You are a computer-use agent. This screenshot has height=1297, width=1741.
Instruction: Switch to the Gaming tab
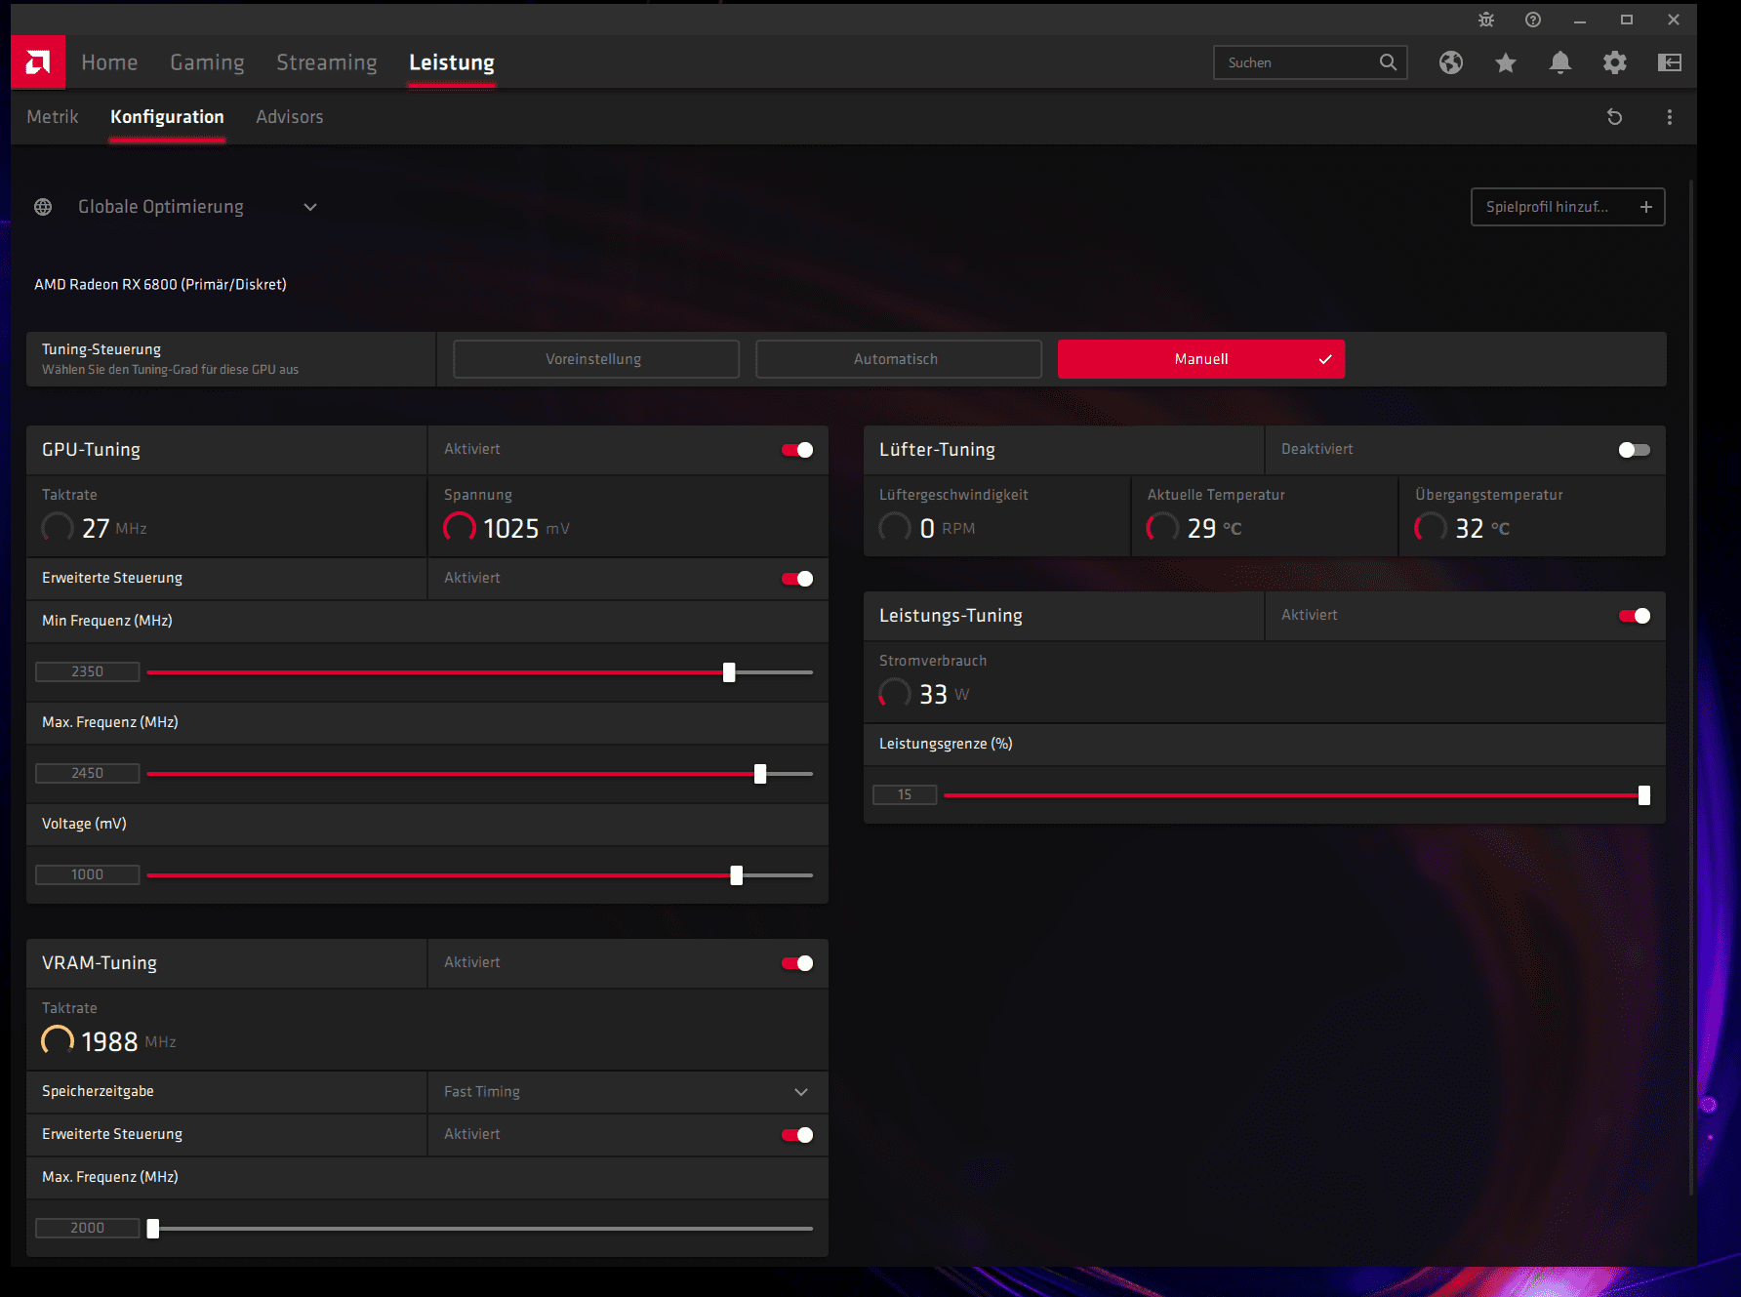[207, 62]
